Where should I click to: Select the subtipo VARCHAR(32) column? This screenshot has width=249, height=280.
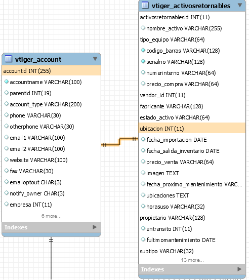click(192, 251)
